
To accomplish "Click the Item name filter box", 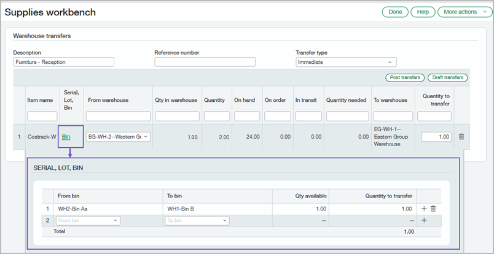I will [x=42, y=116].
